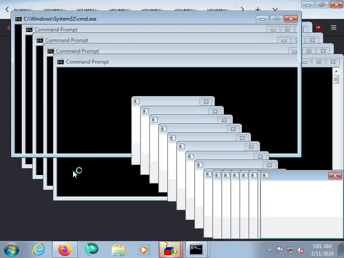Click the uBlock Origin extension icon
The width and height of the screenshot is (344, 258).
pyautogui.click(x=318, y=28)
